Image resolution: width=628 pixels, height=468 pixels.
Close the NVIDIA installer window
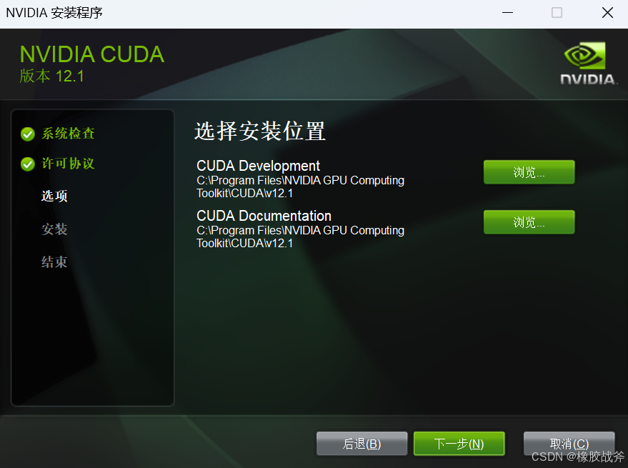(x=607, y=13)
